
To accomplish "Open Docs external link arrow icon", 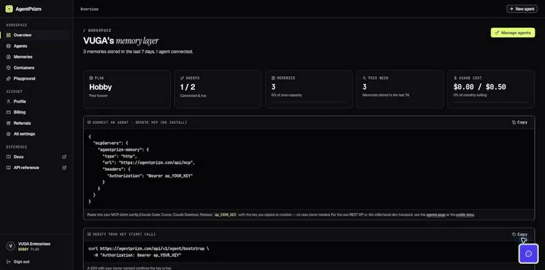I will (64, 157).
